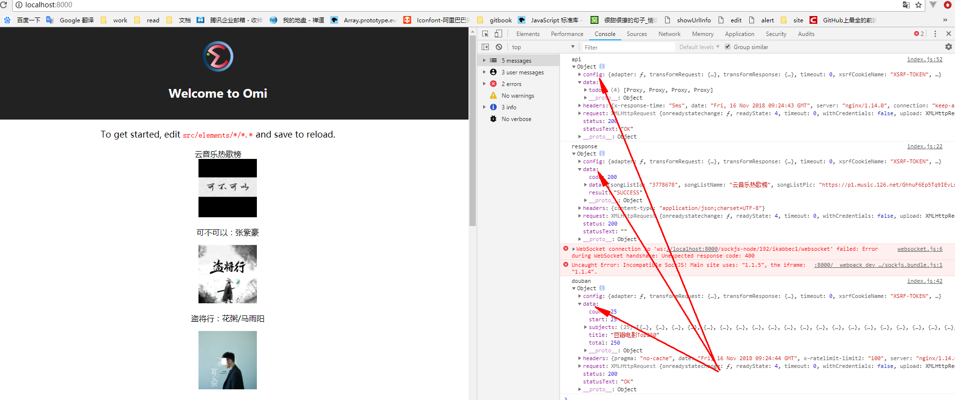Click the page vertical scrollbar thumb

tap(472, 130)
